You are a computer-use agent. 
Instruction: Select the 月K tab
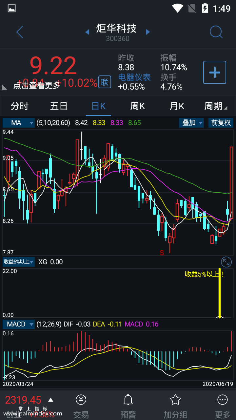click(177, 106)
